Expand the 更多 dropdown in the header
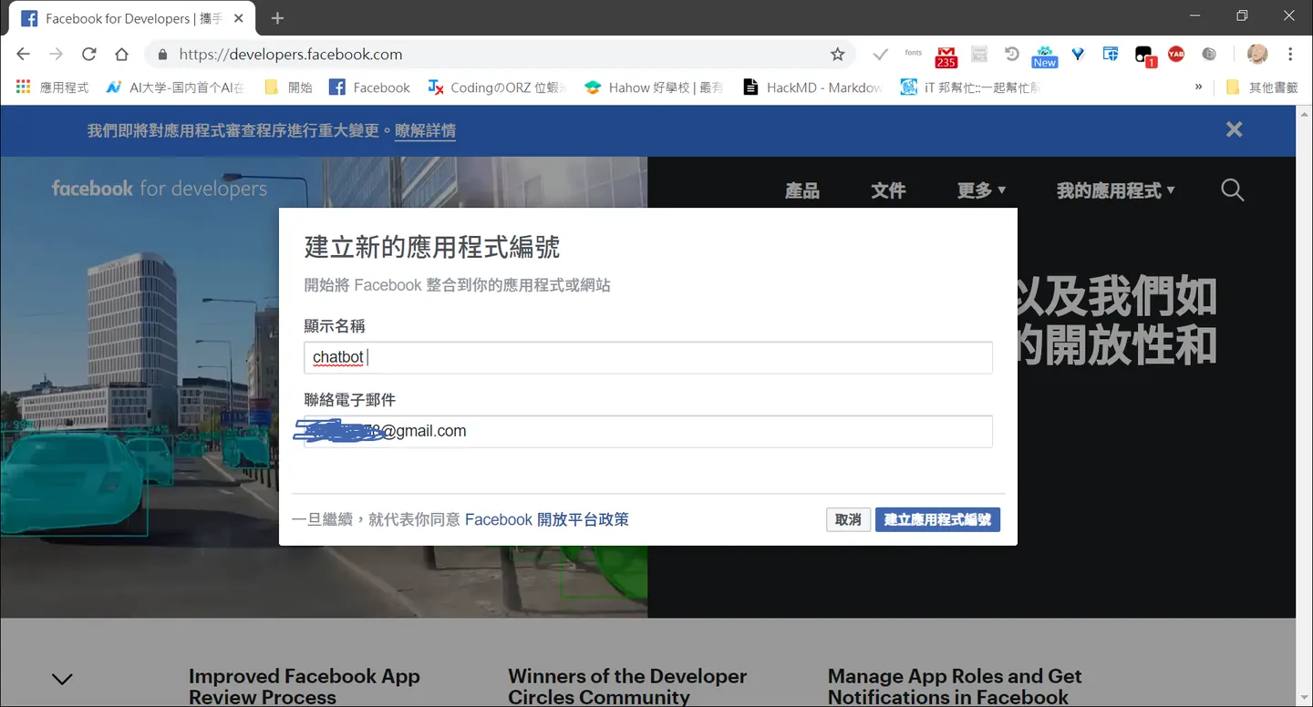 [981, 190]
